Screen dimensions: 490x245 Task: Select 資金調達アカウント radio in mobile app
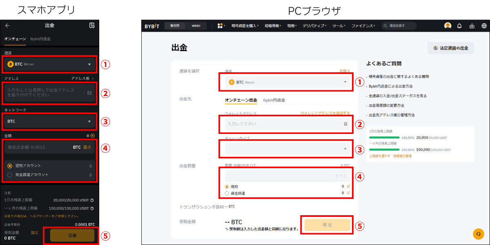10,175
